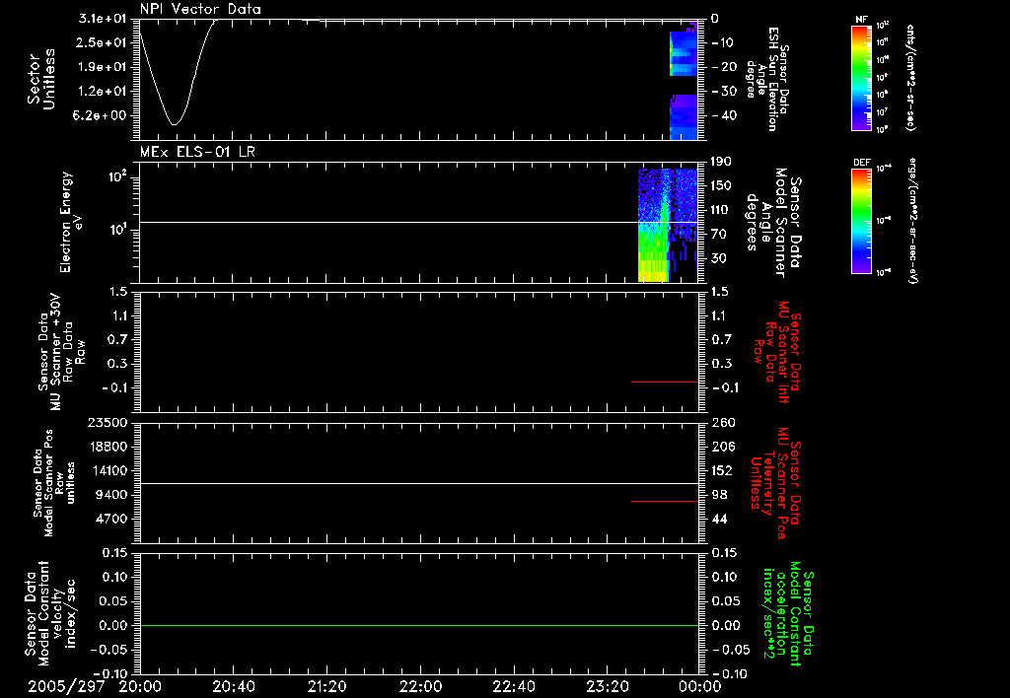Click the 9400 scanner position tick label
Image resolution: width=1010 pixels, height=698 pixels.
coord(110,495)
